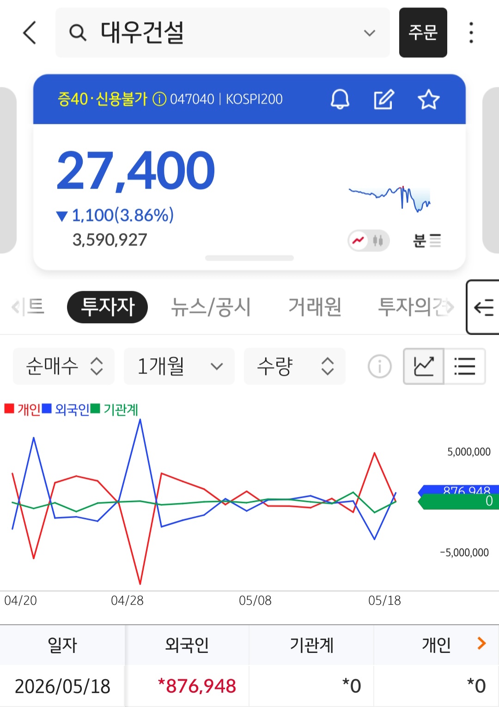Open the three-dot more menu
The width and height of the screenshot is (499, 707).
471,33
